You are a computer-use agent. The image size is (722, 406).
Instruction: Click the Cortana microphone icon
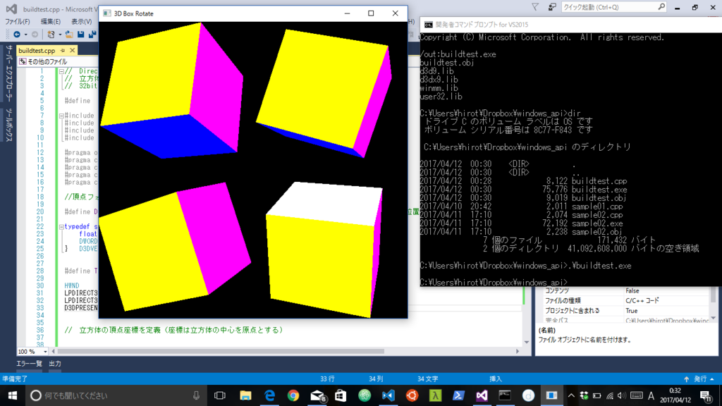point(196,395)
